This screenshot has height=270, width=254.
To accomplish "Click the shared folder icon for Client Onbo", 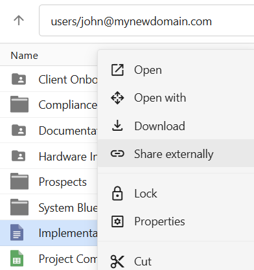I will 19,79.
